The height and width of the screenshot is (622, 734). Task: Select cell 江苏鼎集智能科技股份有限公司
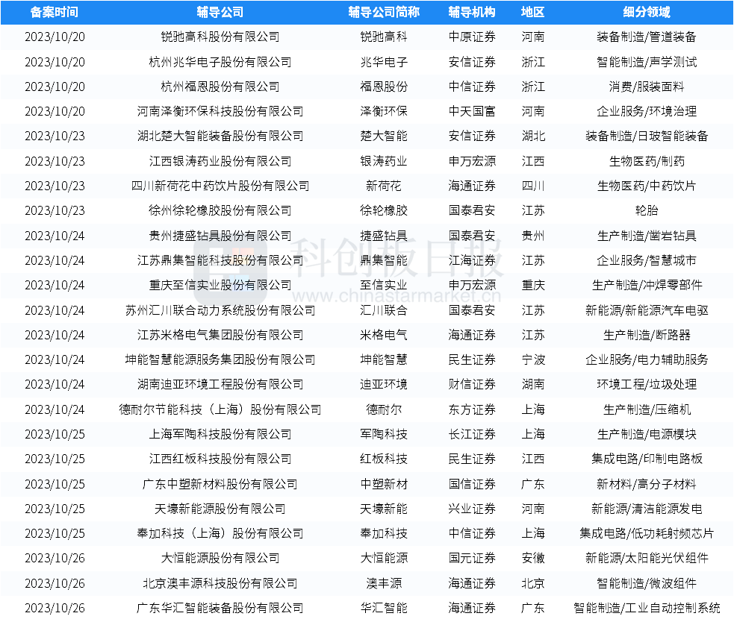220,260
